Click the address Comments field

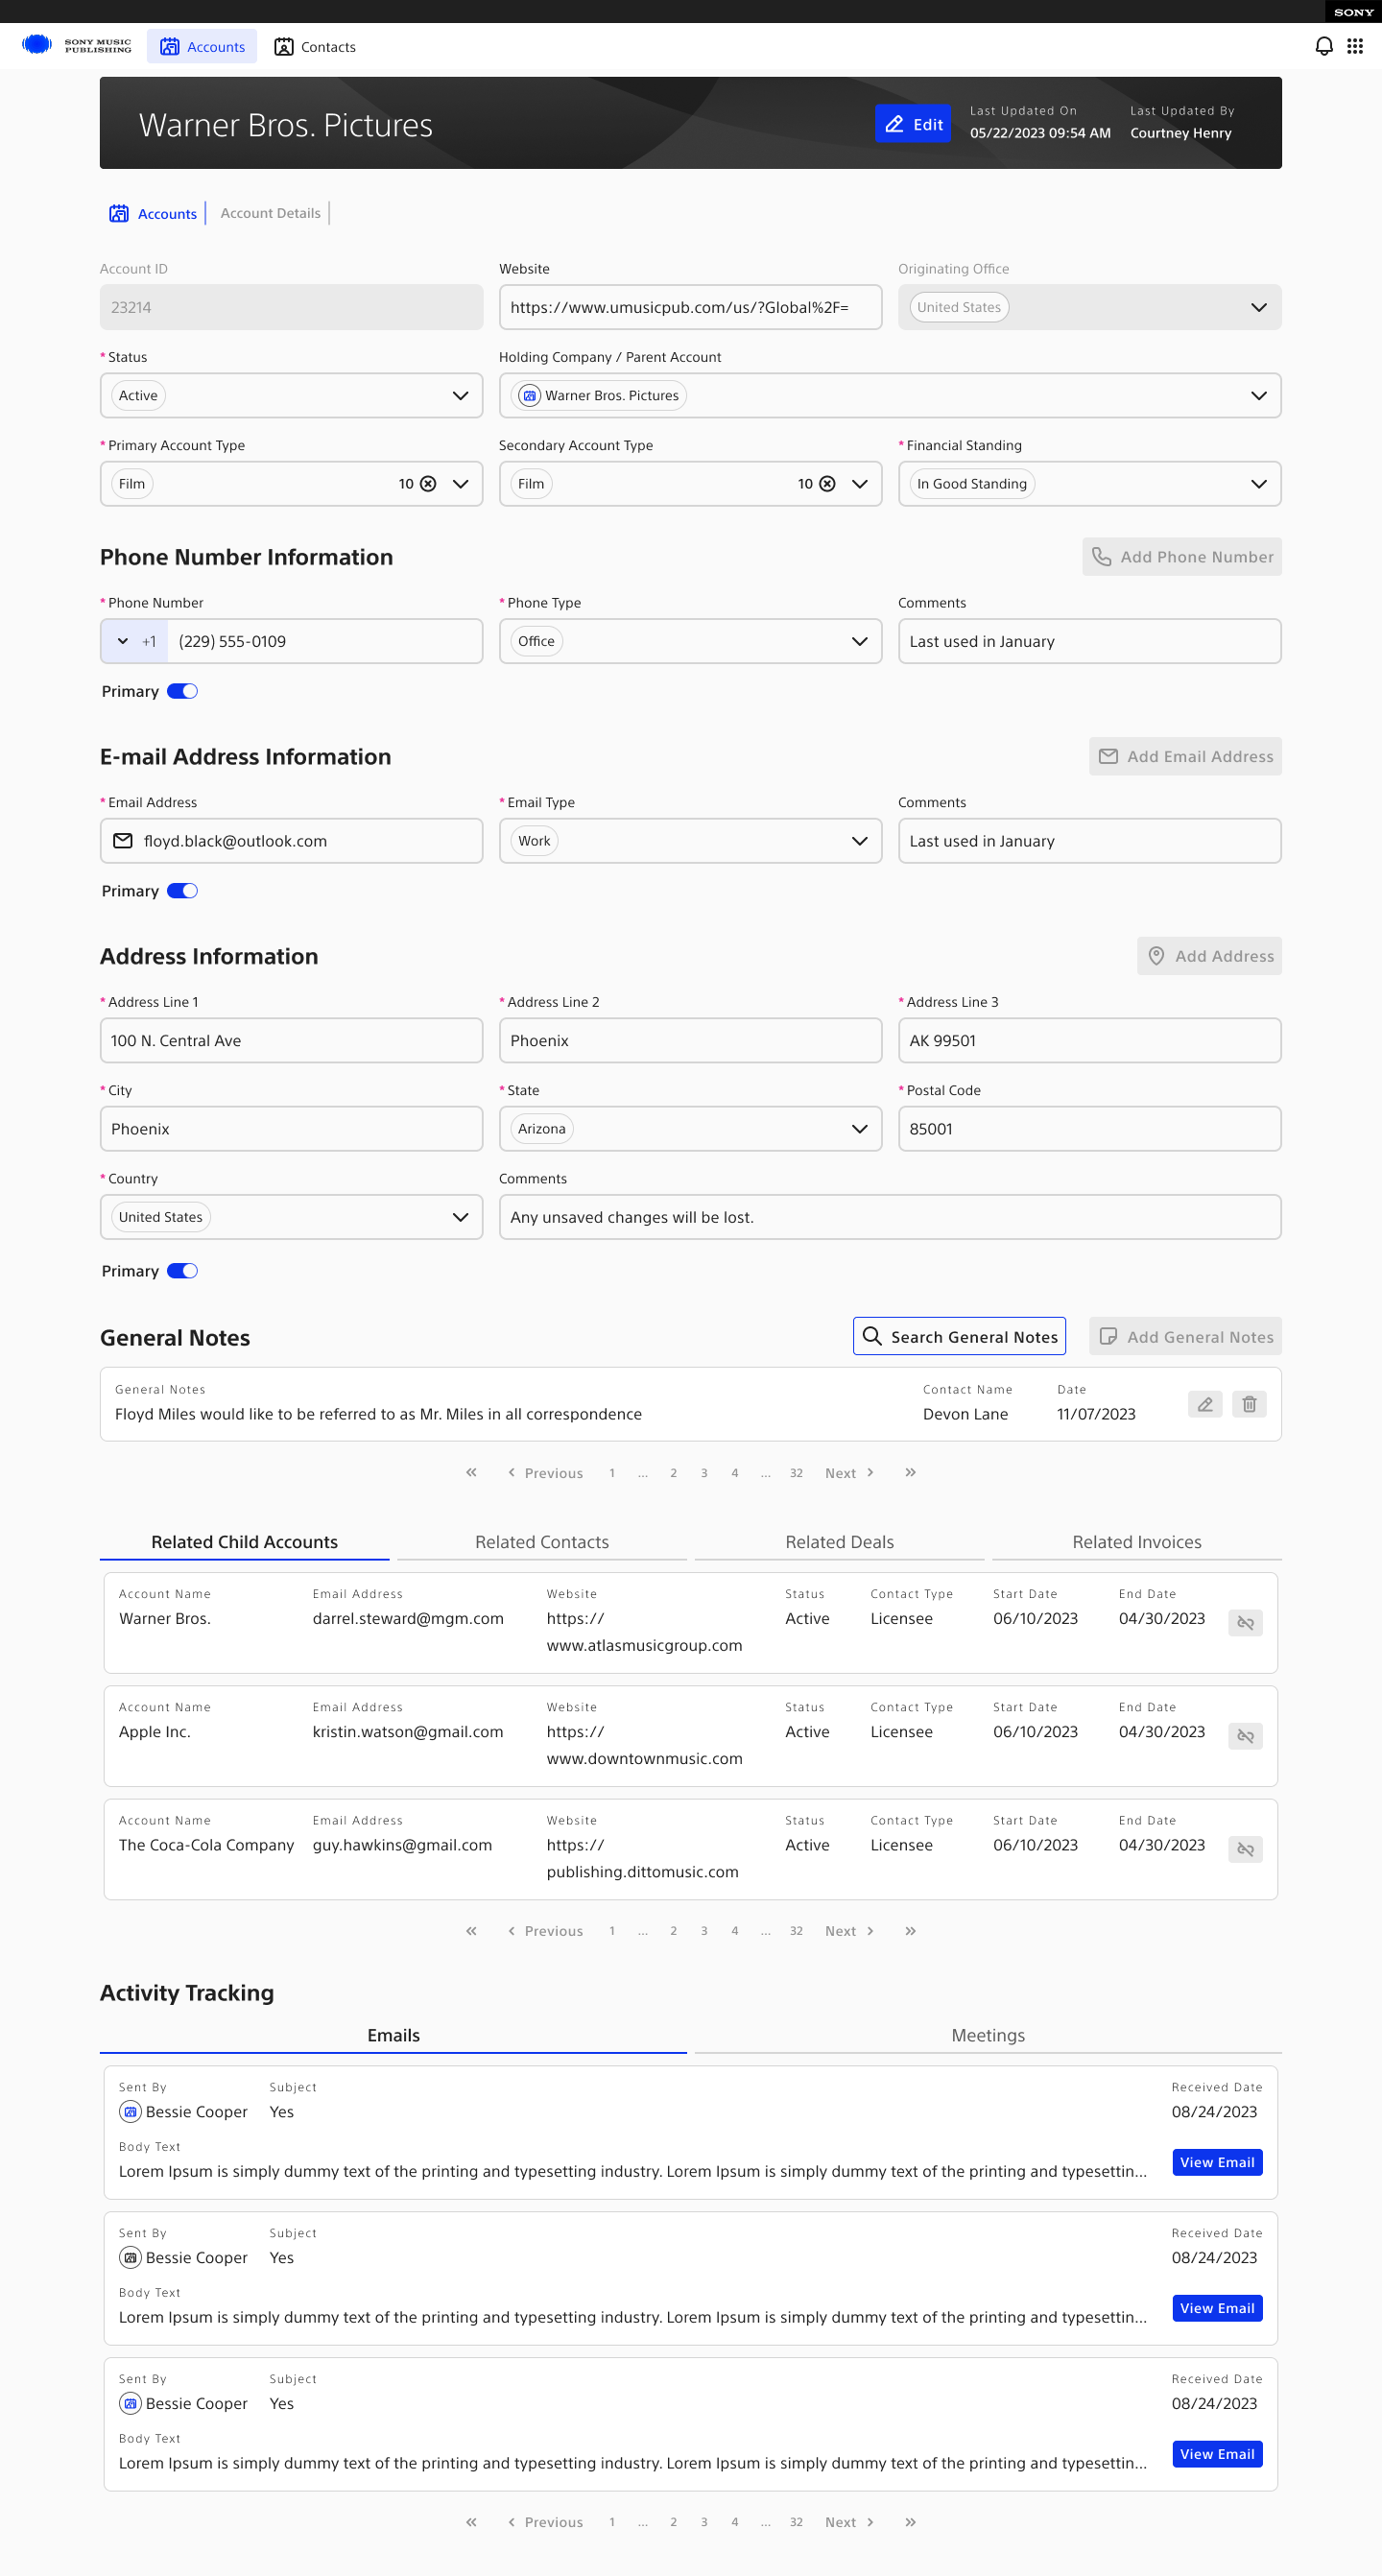[890, 1217]
